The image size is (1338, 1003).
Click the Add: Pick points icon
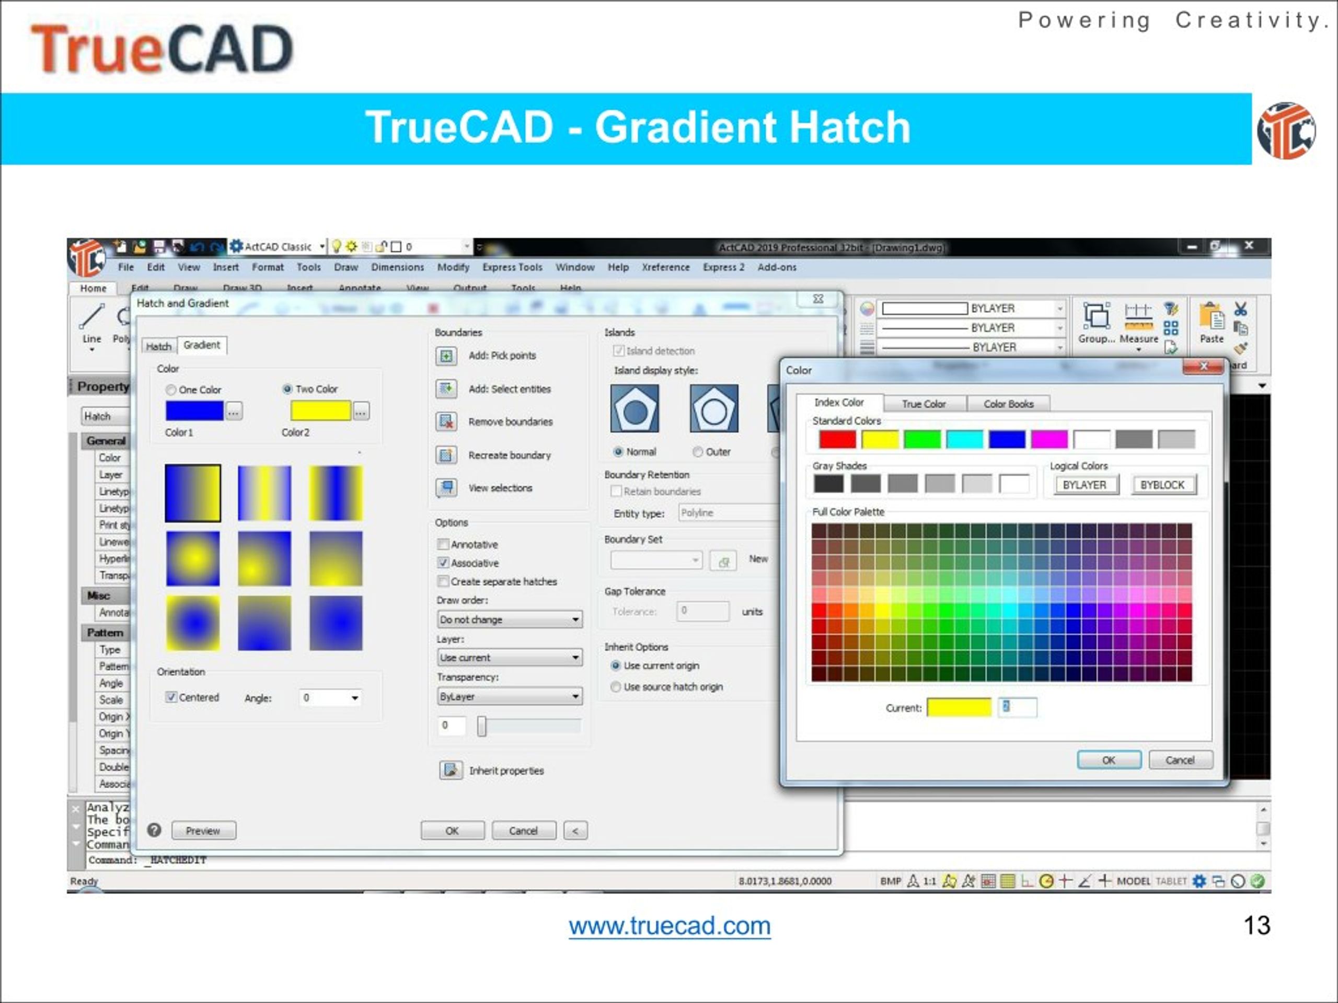[446, 356]
